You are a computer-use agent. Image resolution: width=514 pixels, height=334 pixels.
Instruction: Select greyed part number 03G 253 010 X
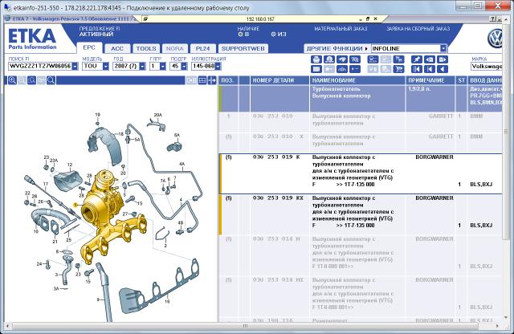click(278, 136)
